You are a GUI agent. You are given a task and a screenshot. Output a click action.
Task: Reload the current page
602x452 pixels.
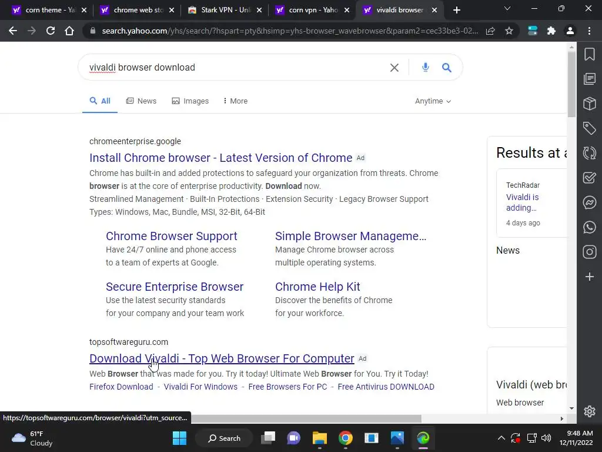[51, 31]
